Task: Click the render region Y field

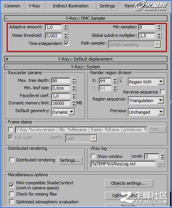Action: 105,88
